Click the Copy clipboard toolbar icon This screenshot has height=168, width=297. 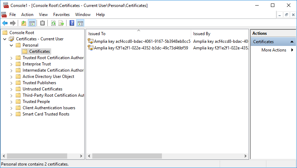pos(42,23)
